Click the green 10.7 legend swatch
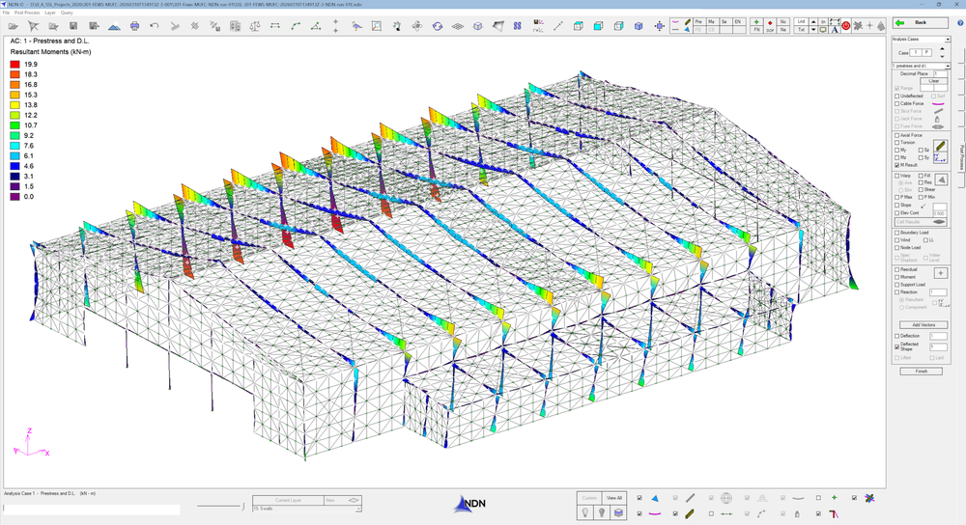 coord(14,124)
